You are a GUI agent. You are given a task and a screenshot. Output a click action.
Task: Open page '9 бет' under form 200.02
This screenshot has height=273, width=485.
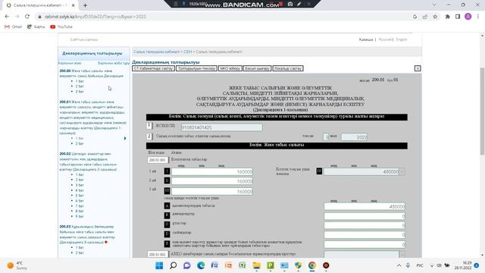pos(80,216)
